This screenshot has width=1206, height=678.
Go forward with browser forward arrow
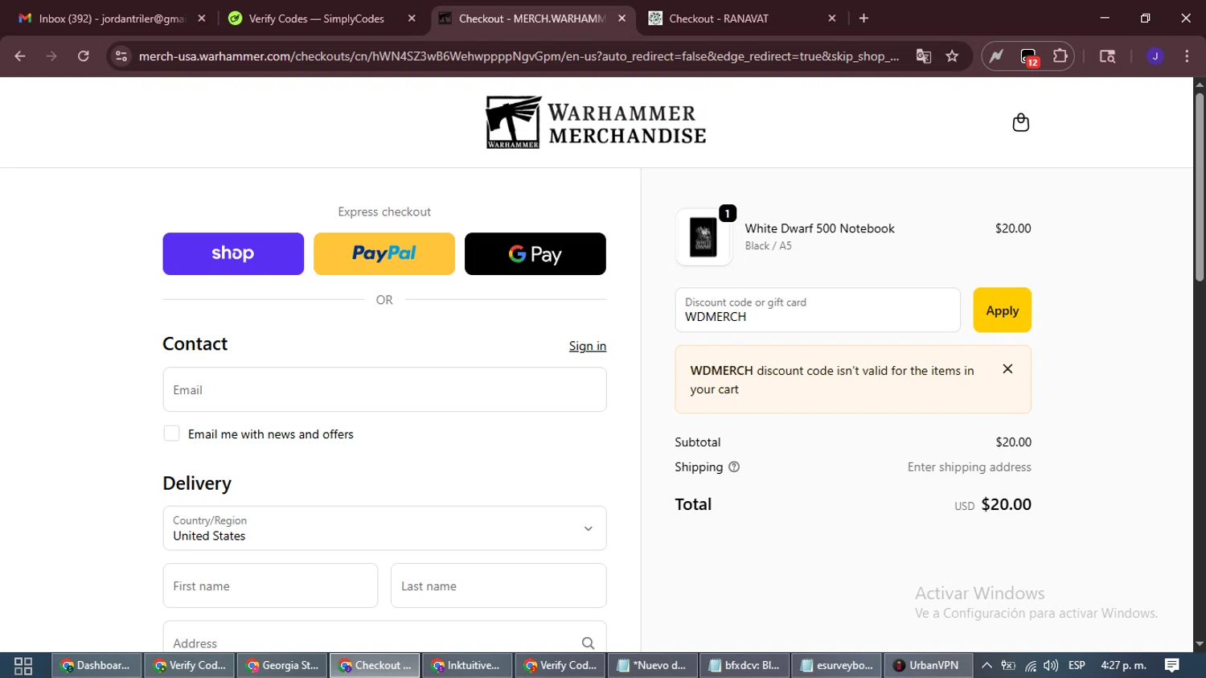(51, 56)
